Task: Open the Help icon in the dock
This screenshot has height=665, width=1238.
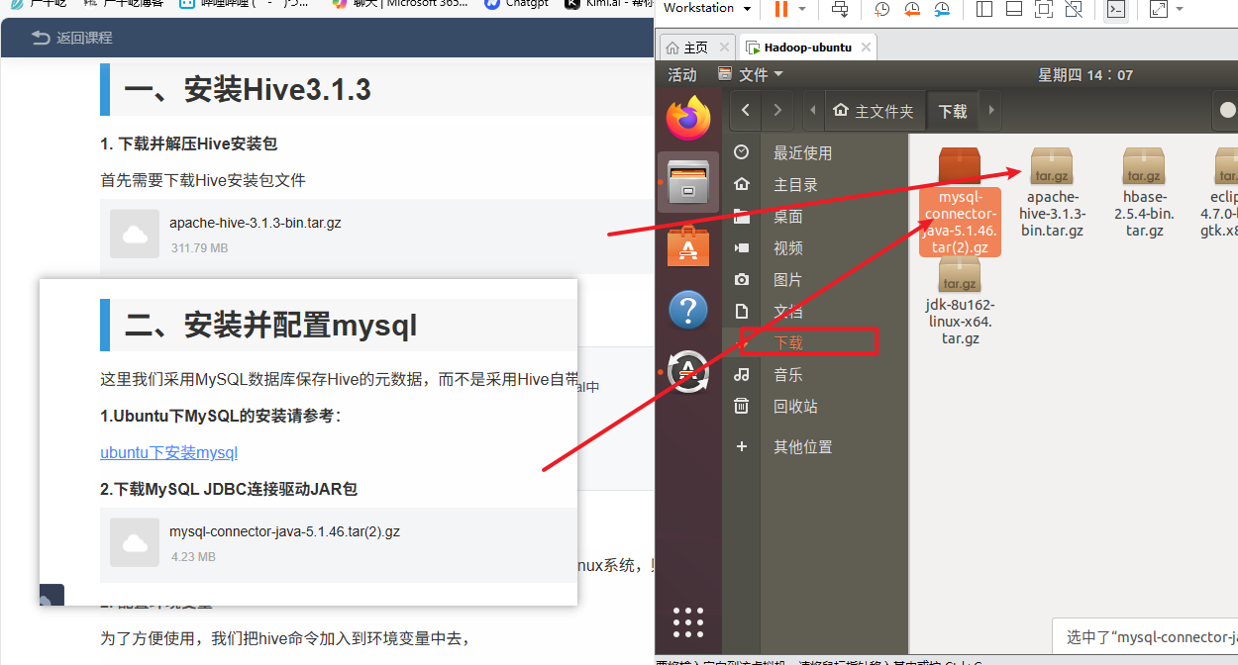Action: click(688, 311)
